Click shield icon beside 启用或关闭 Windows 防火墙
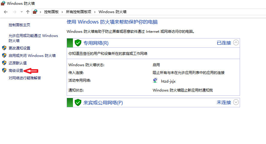This screenshot has height=144, width=266. (4, 55)
